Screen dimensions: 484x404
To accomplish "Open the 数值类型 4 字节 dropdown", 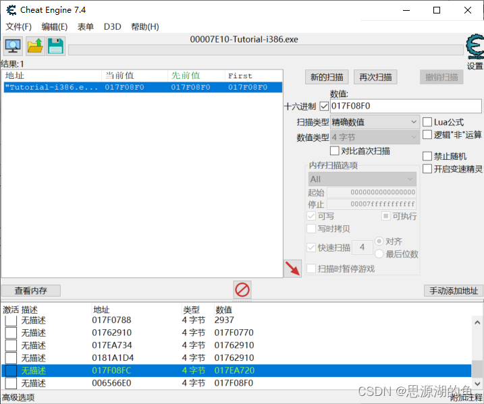I will pos(375,137).
